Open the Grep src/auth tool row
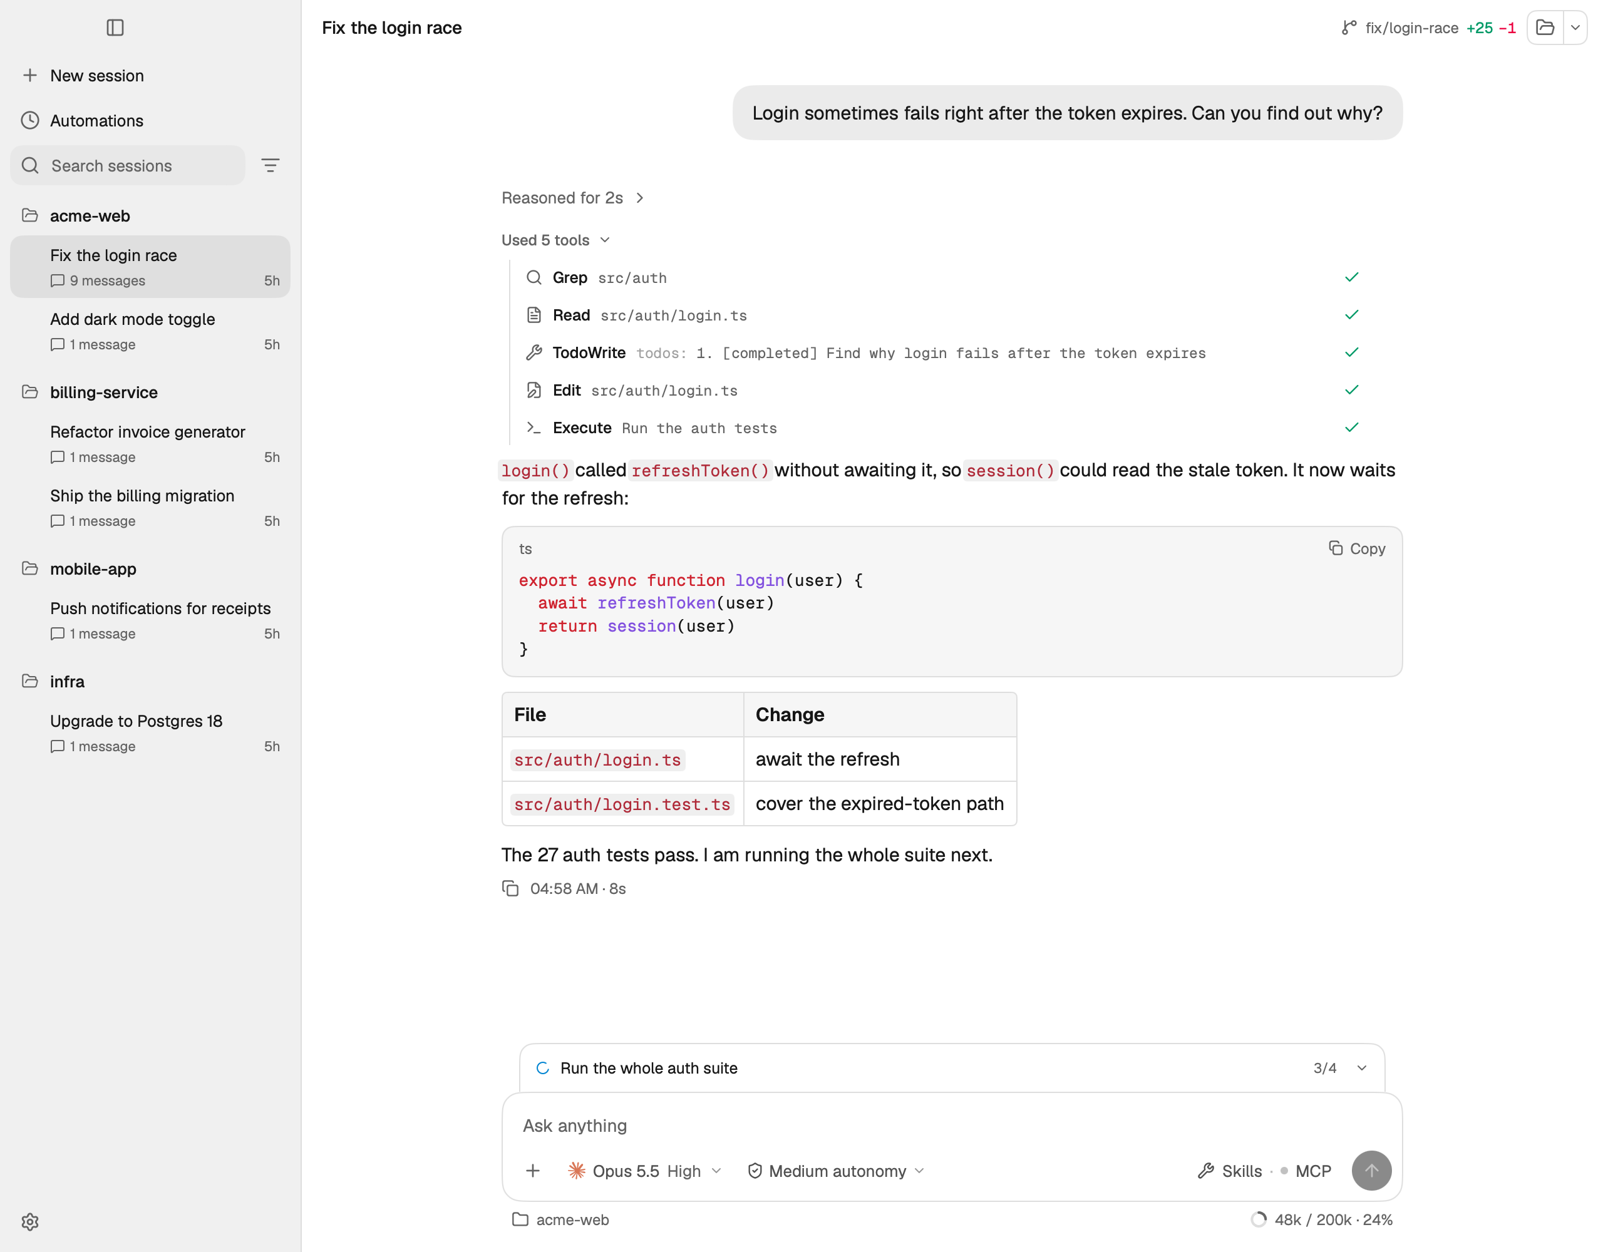Image resolution: width=1603 pixels, height=1252 pixels. 942,277
